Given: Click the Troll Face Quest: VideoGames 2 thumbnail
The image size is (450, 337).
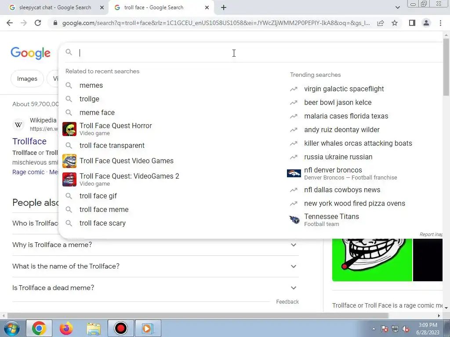Looking at the screenshot, I should pos(69,179).
